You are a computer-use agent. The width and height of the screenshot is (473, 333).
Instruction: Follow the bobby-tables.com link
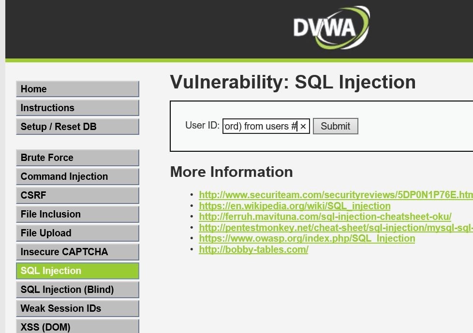[x=253, y=249]
